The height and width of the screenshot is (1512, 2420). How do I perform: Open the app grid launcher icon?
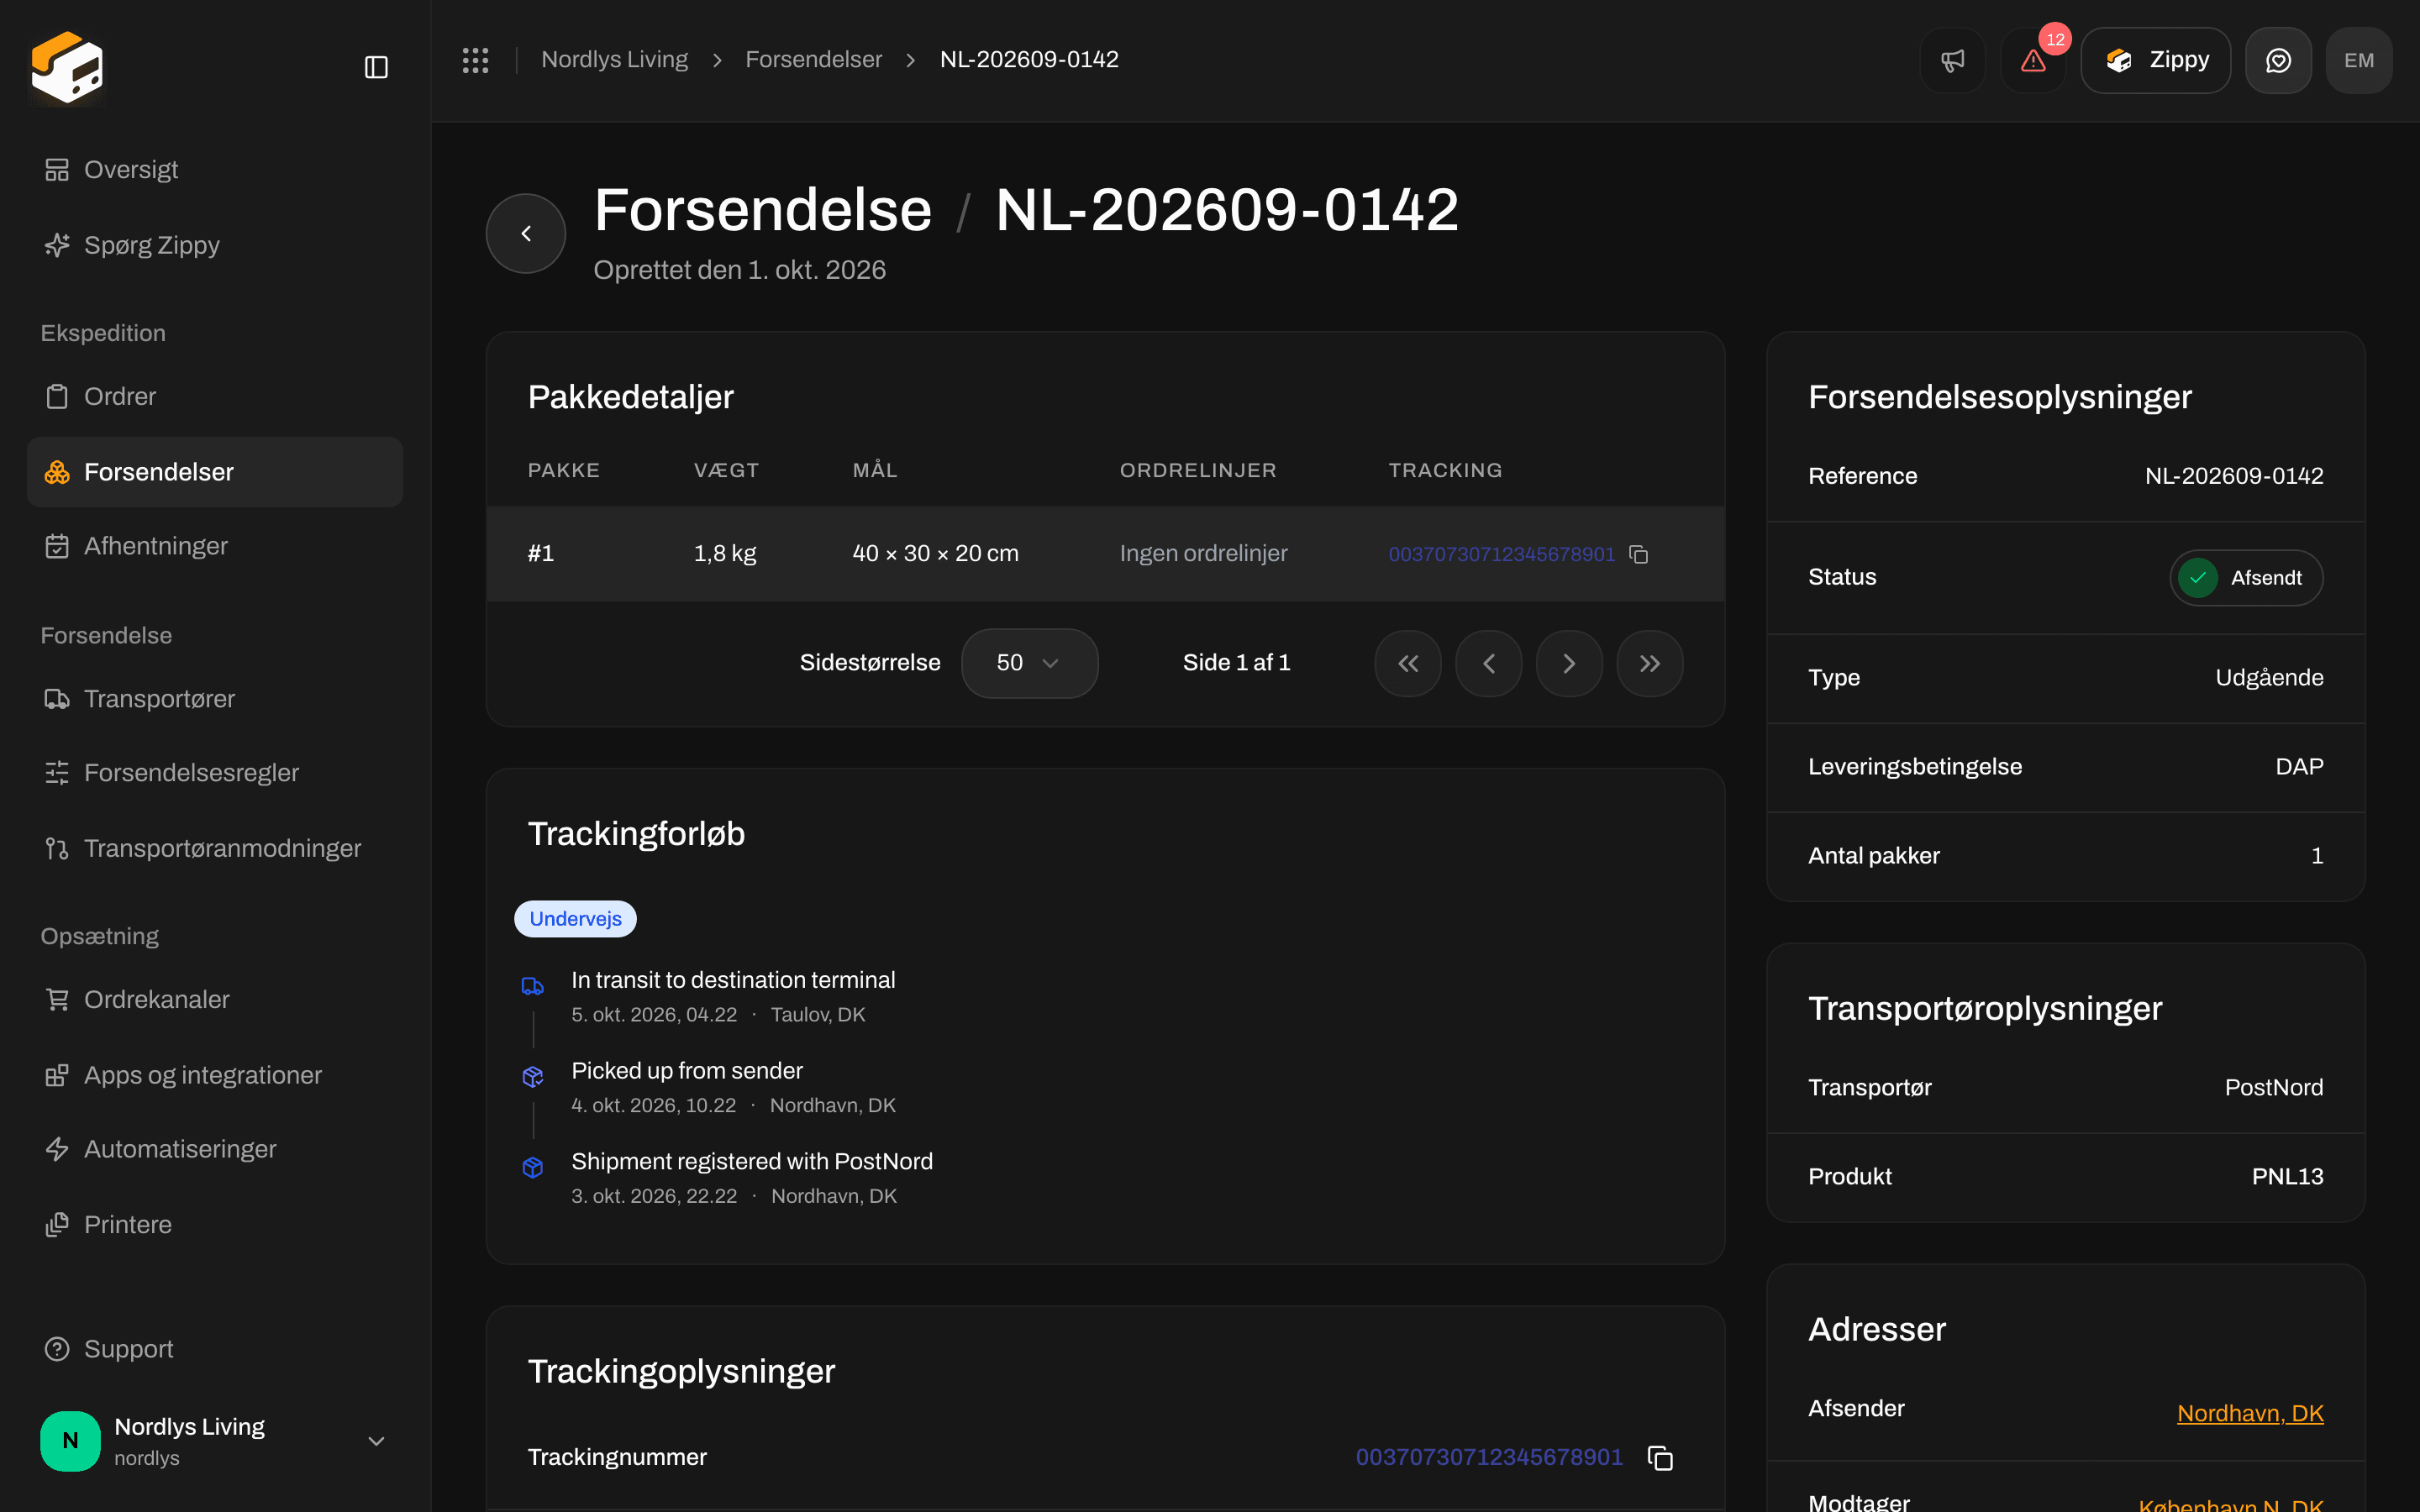coord(475,60)
